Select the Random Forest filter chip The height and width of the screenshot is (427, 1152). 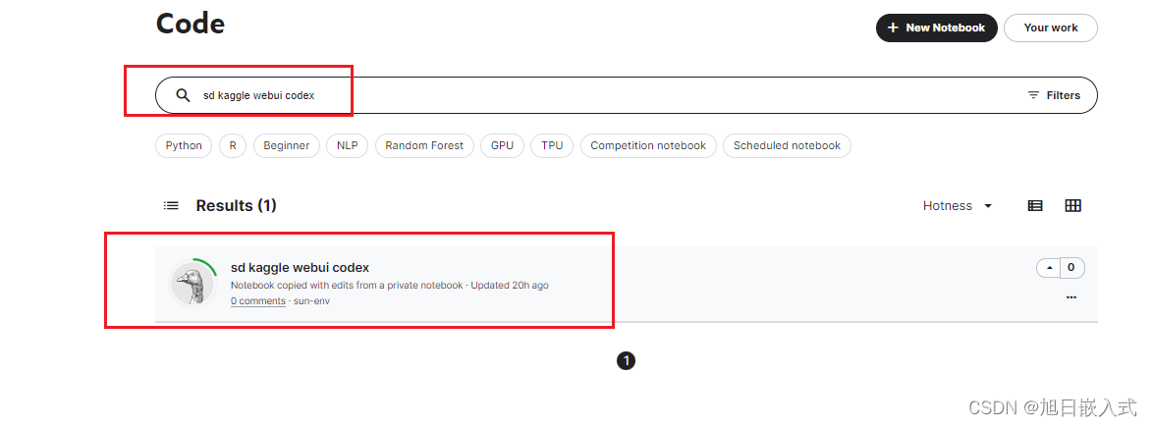click(x=424, y=145)
